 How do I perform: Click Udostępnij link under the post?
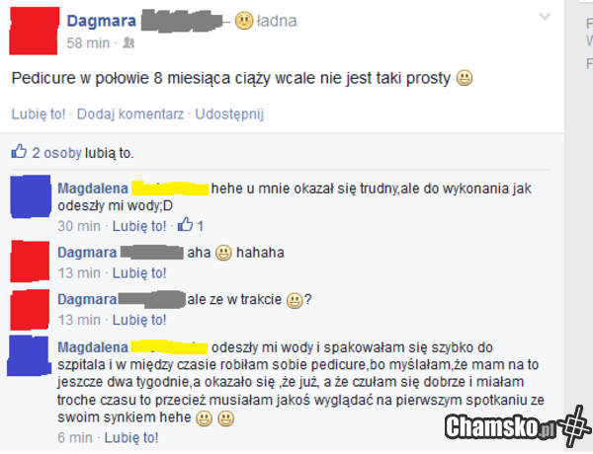click(x=229, y=114)
